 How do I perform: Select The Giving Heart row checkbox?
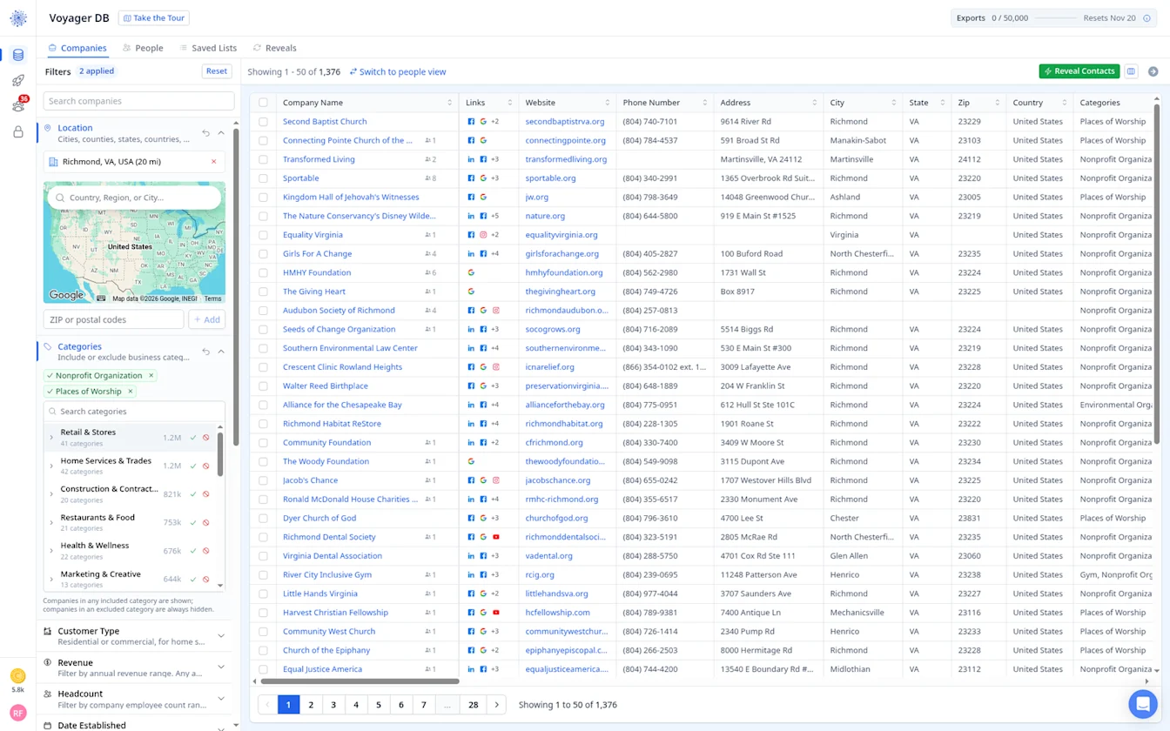263,292
